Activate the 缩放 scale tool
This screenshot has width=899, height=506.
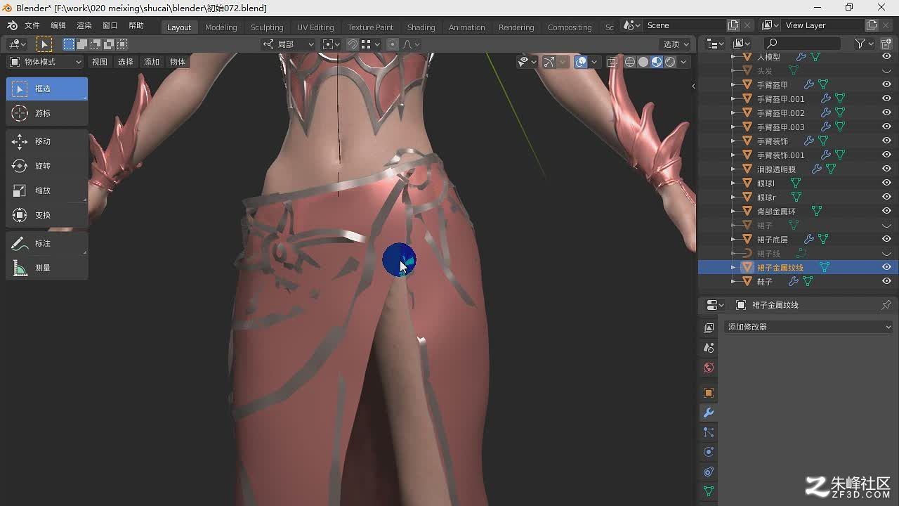[47, 190]
